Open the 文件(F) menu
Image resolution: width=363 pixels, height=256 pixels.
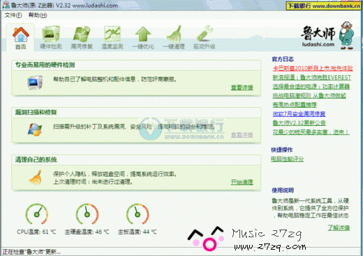13,15
